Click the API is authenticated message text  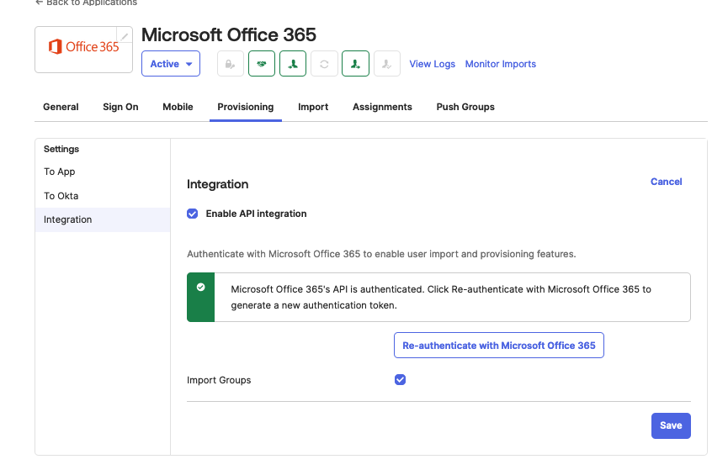441,297
